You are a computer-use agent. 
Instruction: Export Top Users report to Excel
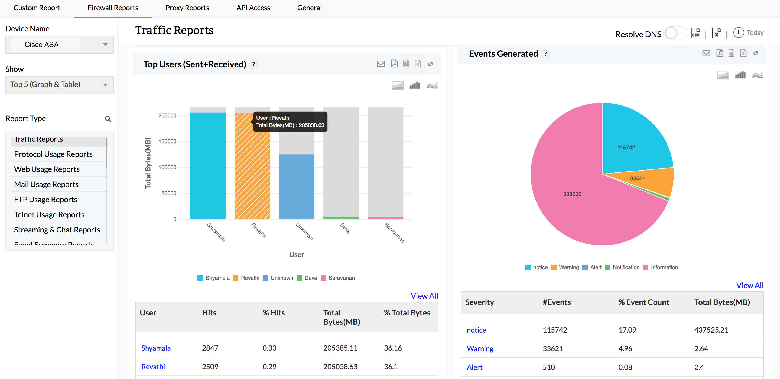click(x=418, y=64)
